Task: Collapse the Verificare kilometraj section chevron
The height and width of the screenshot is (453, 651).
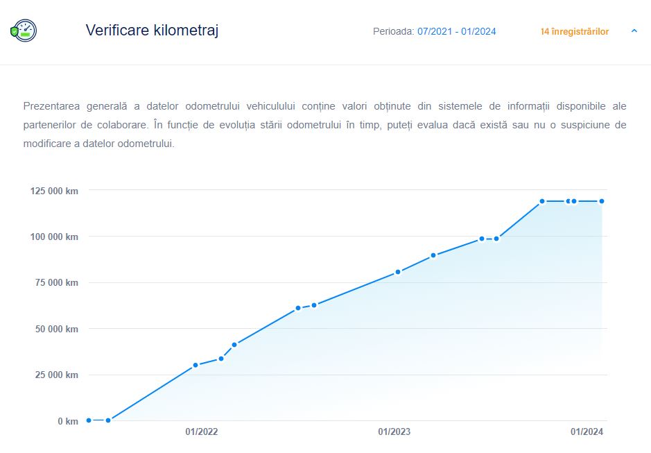Action: point(634,31)
